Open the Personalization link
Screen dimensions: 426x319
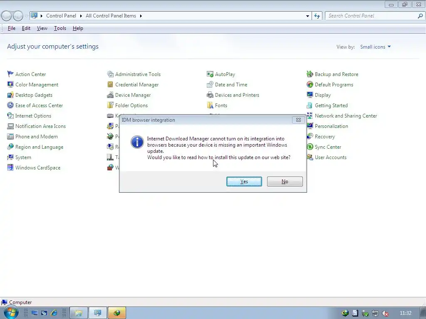click(331, 126)
